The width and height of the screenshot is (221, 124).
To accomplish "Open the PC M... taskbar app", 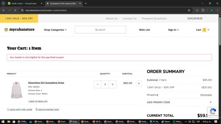I will (155, 122).
